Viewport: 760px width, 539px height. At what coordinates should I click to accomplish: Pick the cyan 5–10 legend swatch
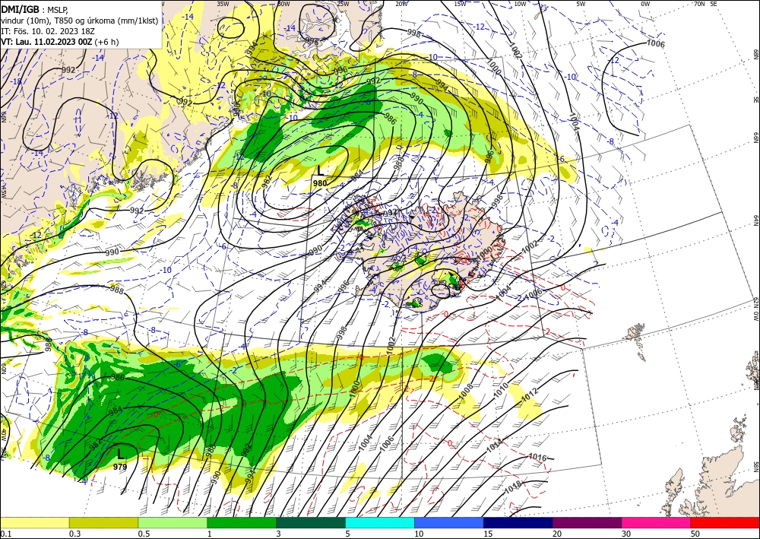pyautogui.click(x=380, y=522)
